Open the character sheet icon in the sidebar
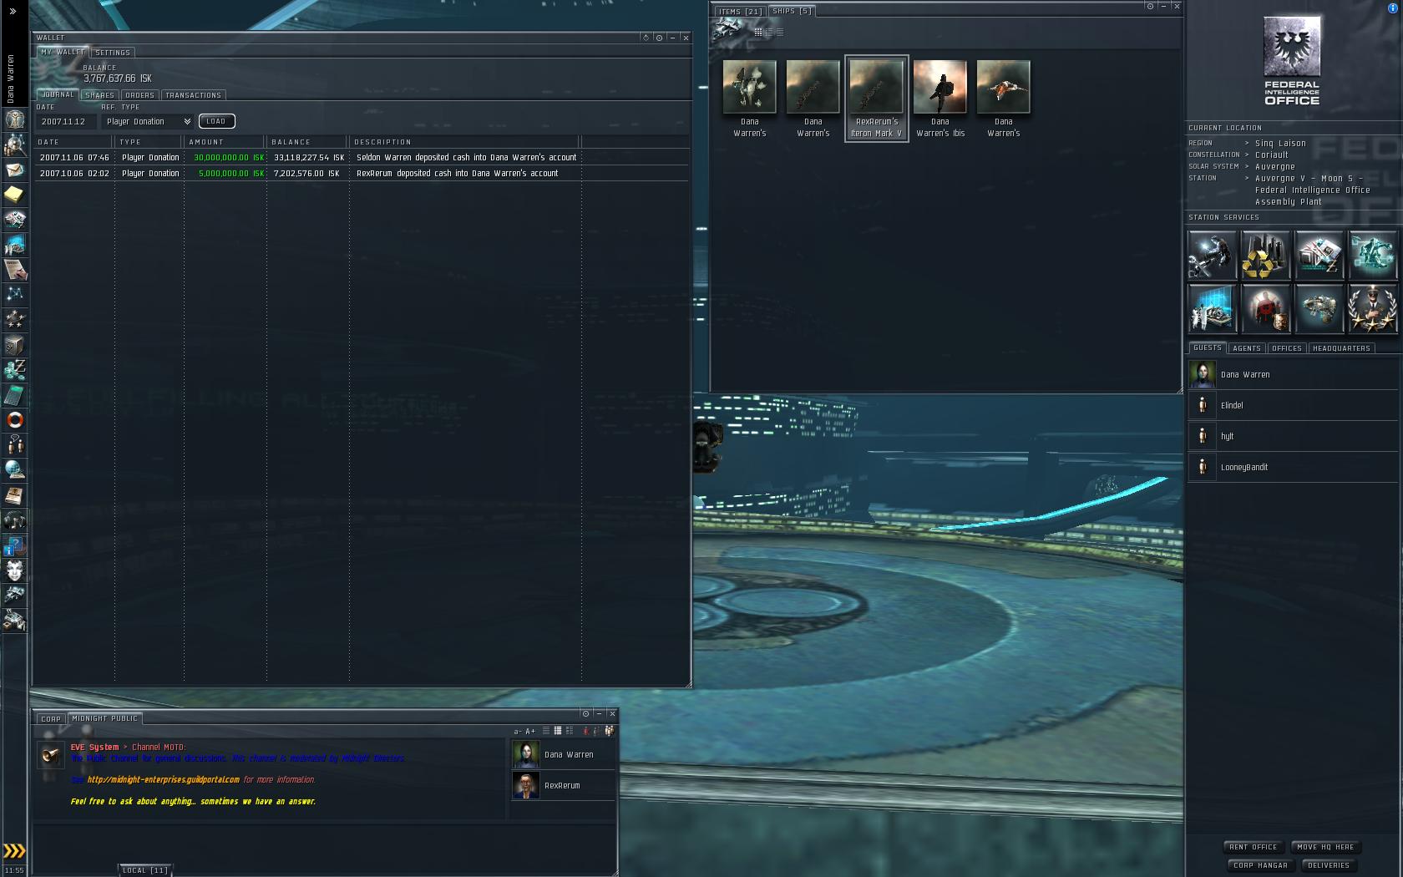This screenshot has height=877, width=1403. [x=15, y=119]
